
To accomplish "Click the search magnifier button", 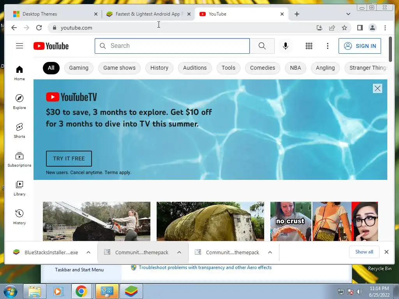I will (x=262, y=46).
